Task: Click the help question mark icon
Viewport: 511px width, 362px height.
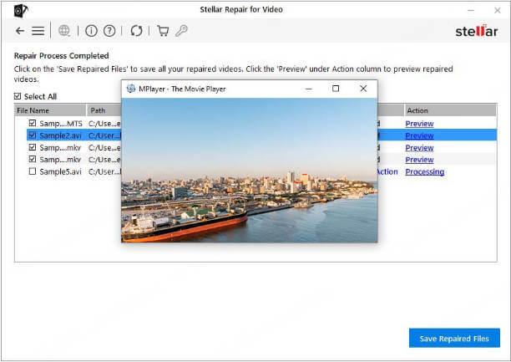Action: click(x=109, y=31)
